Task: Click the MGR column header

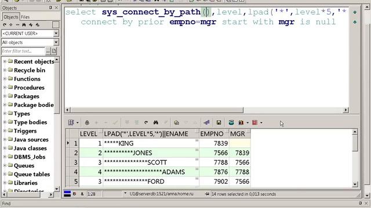Action: [x=239, y=133]
